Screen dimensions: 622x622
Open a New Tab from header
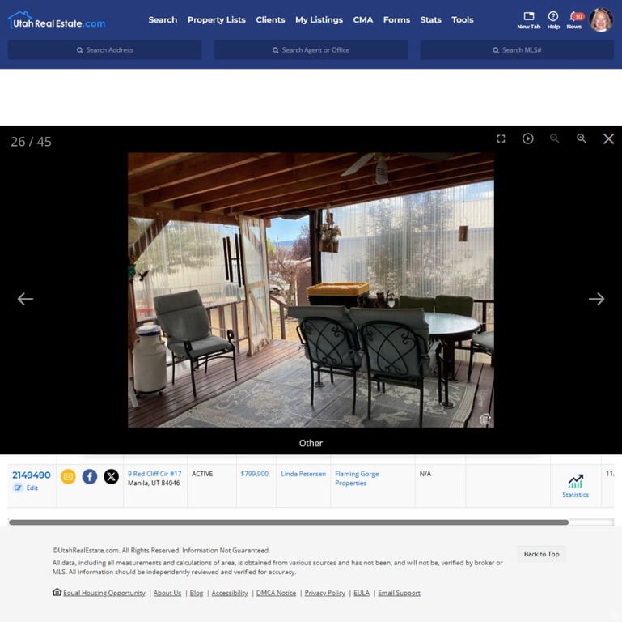pyautogui.click(x=528, y=19)
